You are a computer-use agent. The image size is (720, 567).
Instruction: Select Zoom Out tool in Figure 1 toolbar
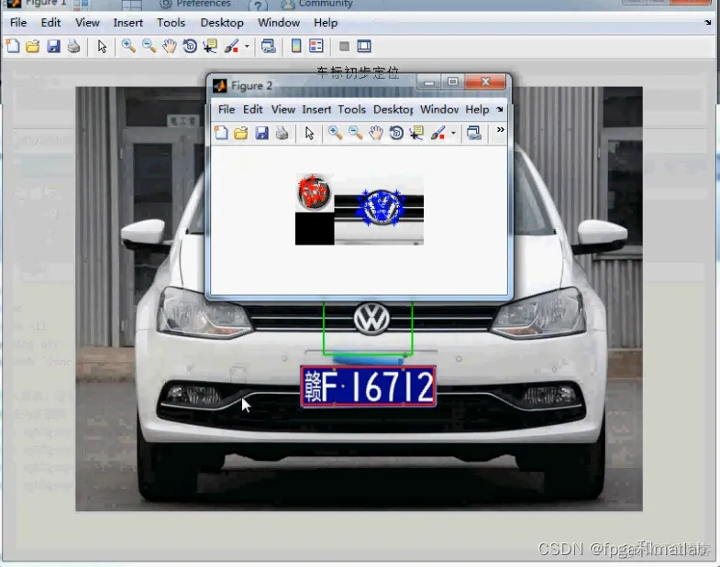pos(149,47)
